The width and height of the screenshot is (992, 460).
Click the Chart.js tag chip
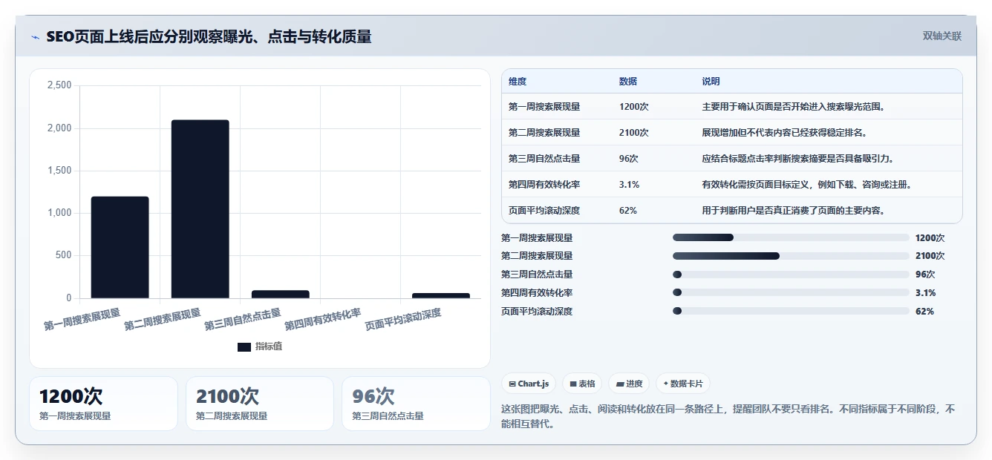click(529, 384)
